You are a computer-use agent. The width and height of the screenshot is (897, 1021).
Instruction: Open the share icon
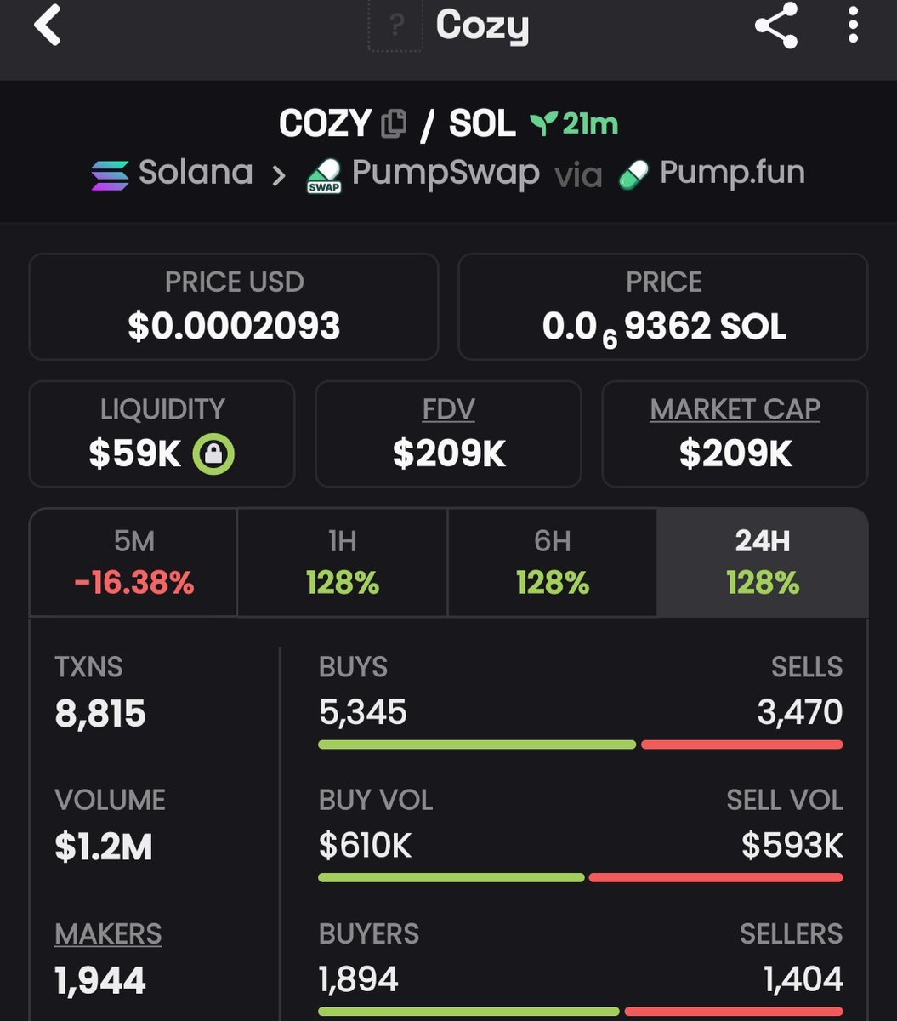coord(775,26)
